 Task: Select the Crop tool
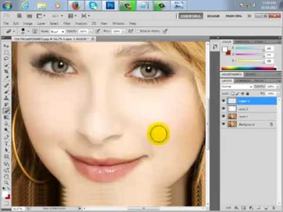6,72
